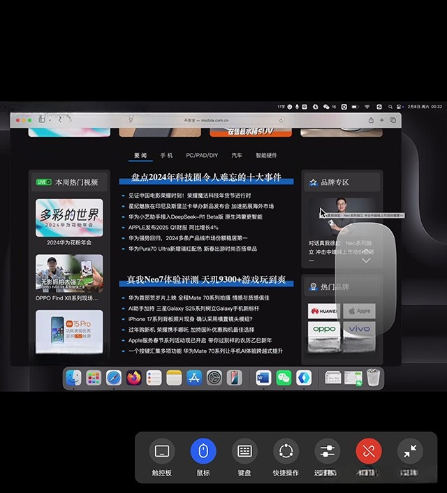
Task: Open the quick actions (快捷操作) menu
Action: [x=286, y=451]
